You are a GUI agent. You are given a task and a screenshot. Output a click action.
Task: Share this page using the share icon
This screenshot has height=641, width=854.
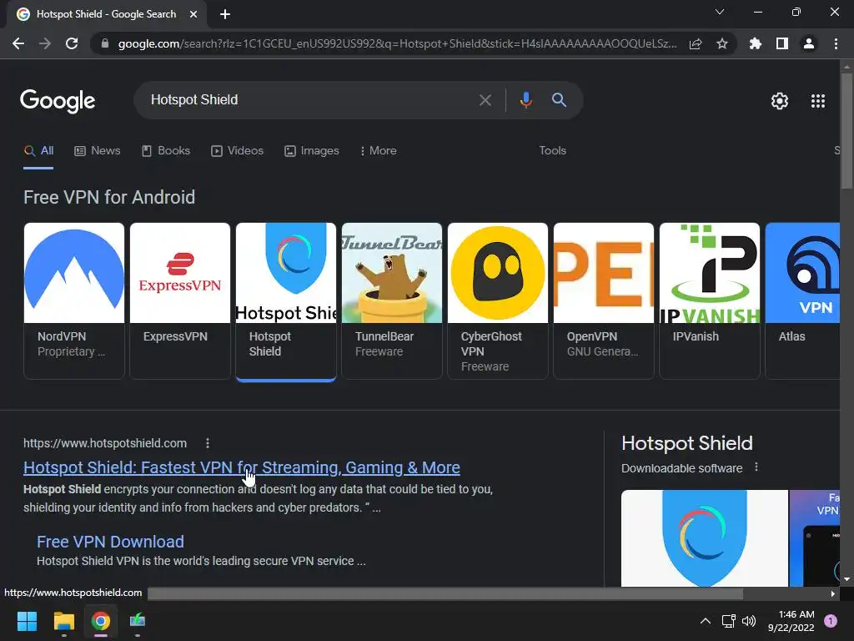pyautogui.click(x=696, y=43)
